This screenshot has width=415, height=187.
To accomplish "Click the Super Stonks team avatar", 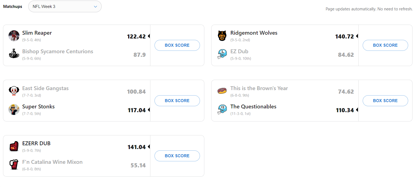I will point(14,109).
